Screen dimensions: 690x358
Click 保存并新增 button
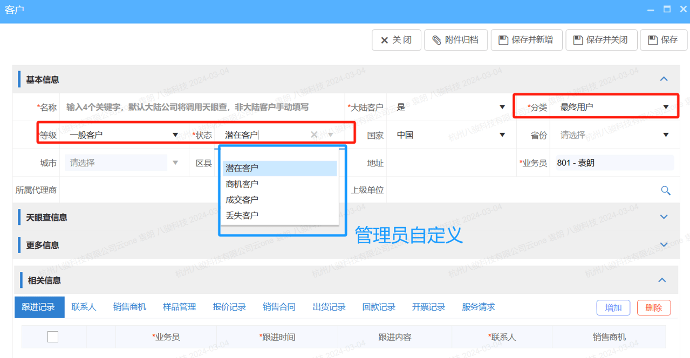pos(525,40)
